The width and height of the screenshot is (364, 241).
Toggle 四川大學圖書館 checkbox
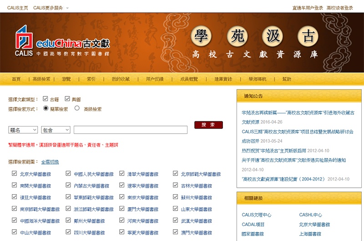(68, 232)
